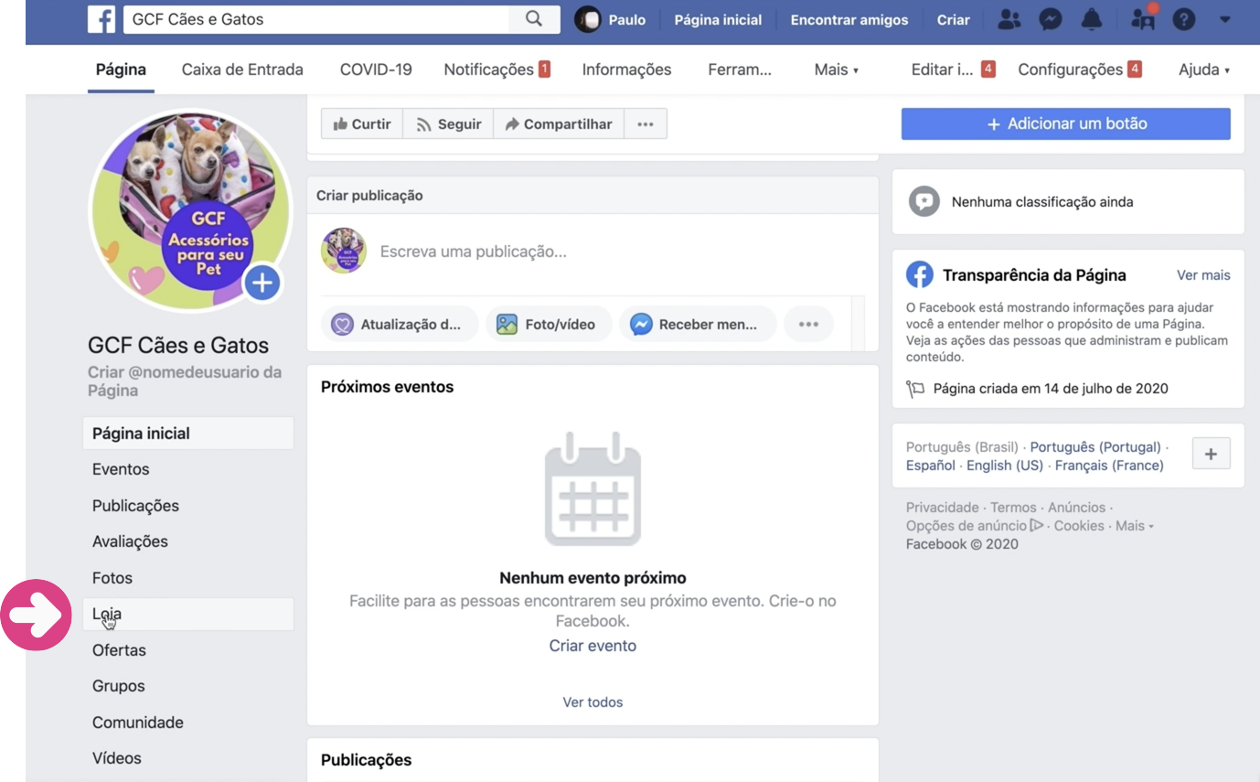The height and width of the screenshot is (782, 1260).
Task: Click Adicionar um botão
Action: (x=1066, y=123)
